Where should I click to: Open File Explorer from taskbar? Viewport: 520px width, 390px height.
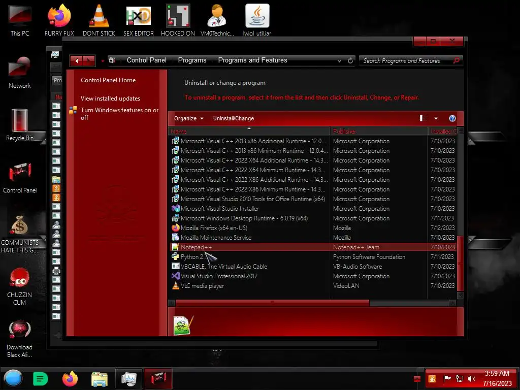coord(99,379)
